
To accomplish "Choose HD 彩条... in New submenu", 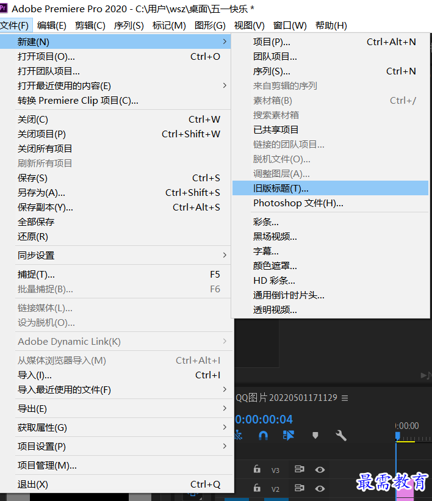I will pyautogui.click(x=330, y=281).
